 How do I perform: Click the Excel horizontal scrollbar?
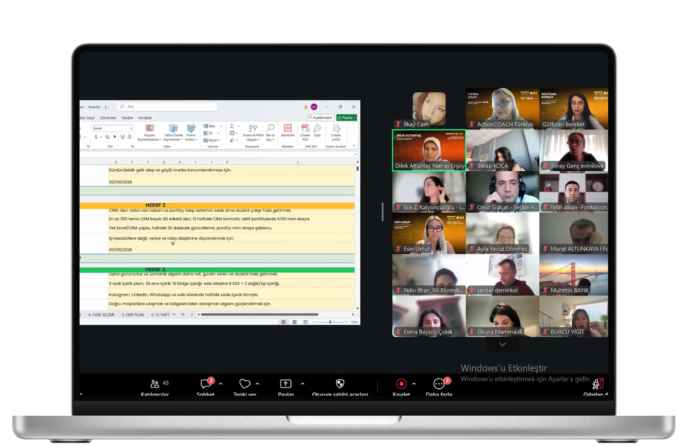click(x=260, y=315)
